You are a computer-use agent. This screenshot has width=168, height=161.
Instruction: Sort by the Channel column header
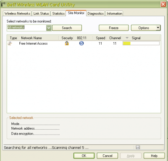[x=115, y=38]
